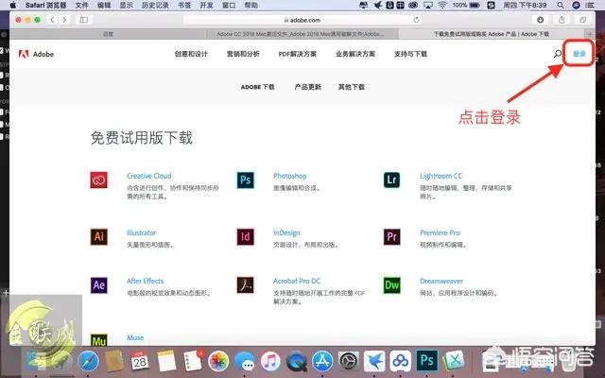The image size is (605, 378).
Task: Select the 其他下载 sub-navigation tab
Action: coord(352,87)
